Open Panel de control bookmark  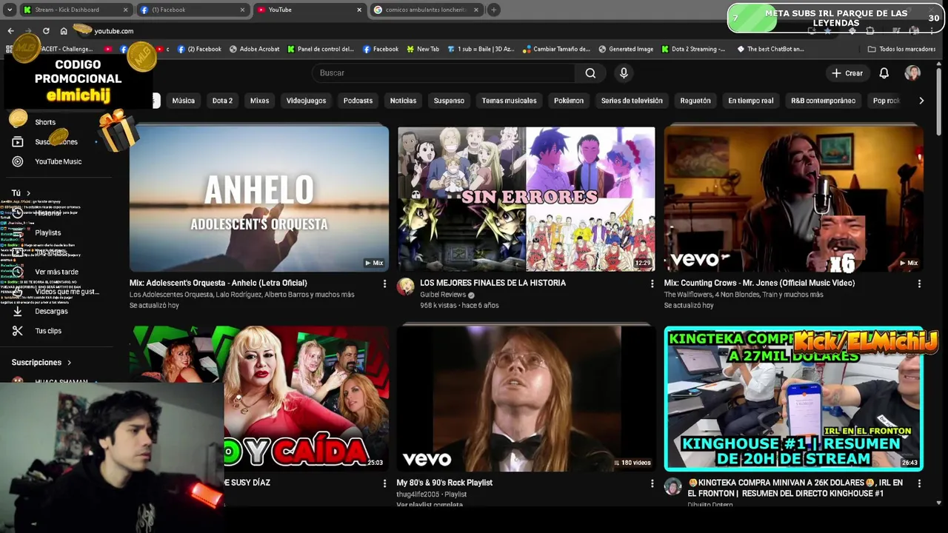point(320,49)
